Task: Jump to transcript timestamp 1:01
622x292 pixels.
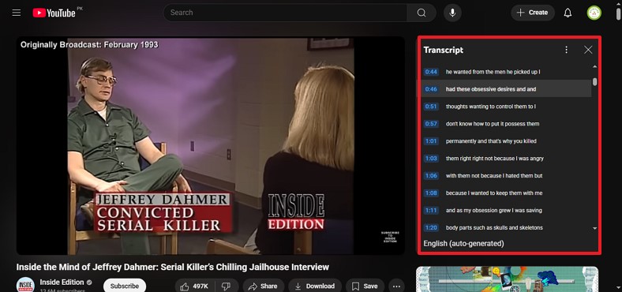Action: [x=431, y=140]
